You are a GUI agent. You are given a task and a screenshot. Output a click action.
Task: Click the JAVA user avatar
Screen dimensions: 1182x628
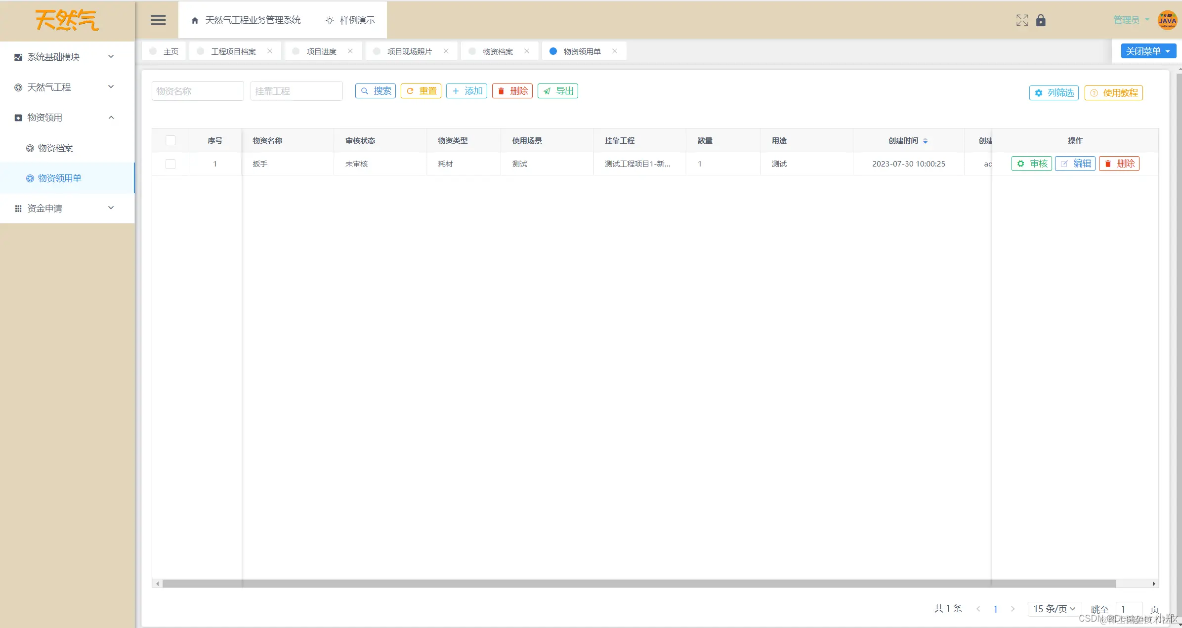(1167, 20)
